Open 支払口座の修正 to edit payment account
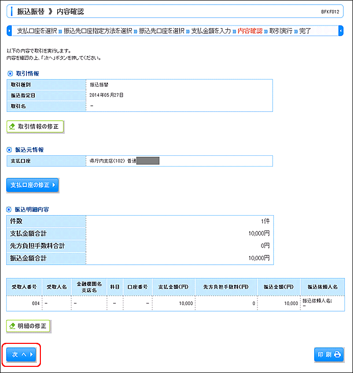This screenshot has height=373, width=353. tap(33, 185)
